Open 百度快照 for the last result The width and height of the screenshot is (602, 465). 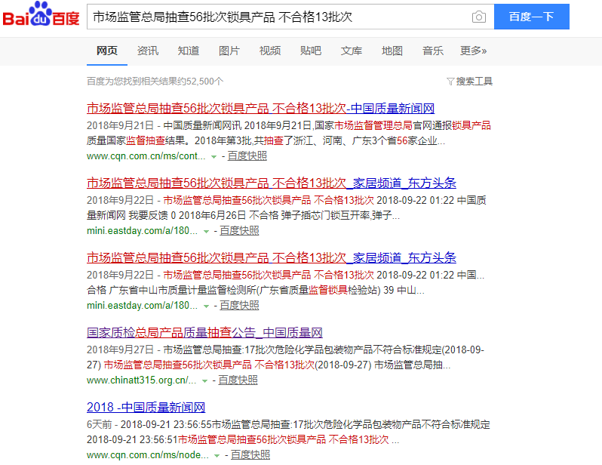[x=250, y=455]
